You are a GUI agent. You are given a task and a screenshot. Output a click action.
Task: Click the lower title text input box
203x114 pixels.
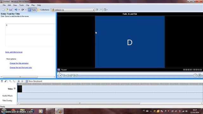(x=30, y=41)
